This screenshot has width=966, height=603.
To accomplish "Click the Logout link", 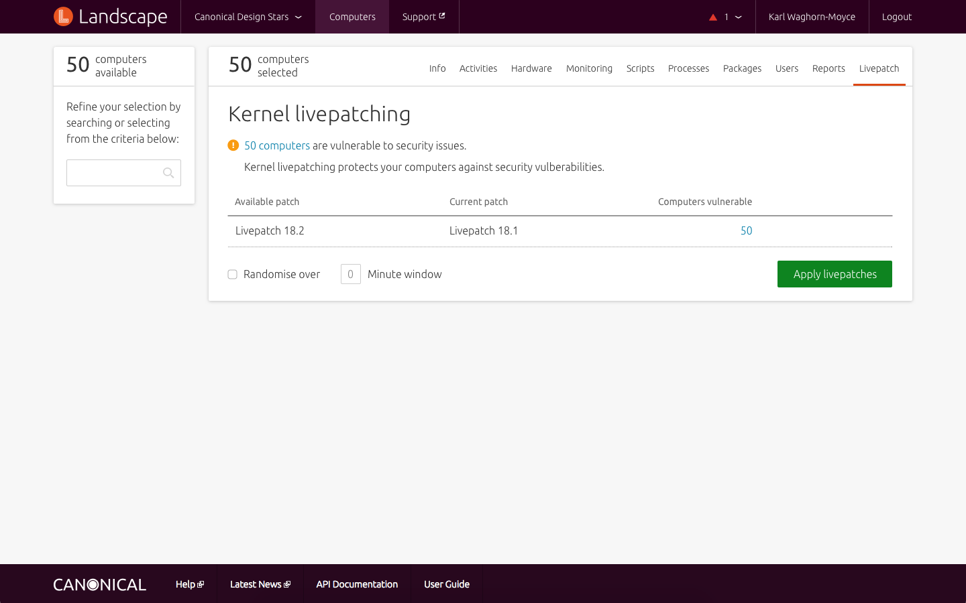I will tap(897, 17).
